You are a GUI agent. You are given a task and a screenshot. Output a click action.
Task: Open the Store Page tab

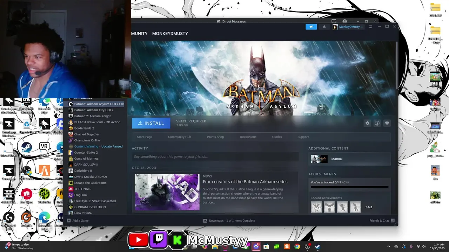[x=145, y=137]
